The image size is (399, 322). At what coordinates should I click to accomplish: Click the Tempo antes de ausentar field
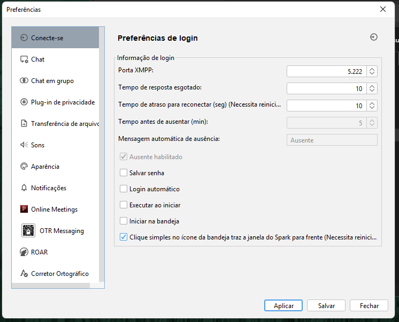[x=327, y=123]
